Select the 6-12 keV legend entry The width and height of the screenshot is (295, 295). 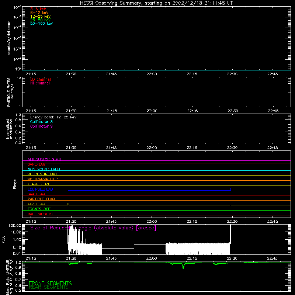point(39,13)
